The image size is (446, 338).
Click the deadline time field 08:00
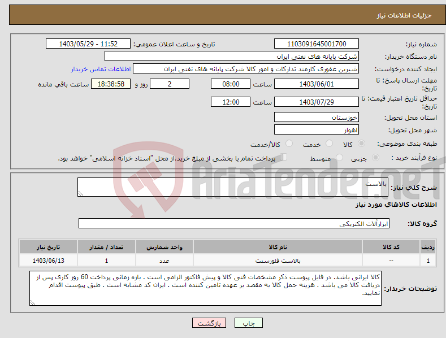click(x=231, y=84)
